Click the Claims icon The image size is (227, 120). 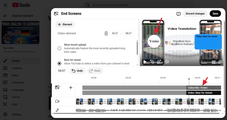point(5,97)
